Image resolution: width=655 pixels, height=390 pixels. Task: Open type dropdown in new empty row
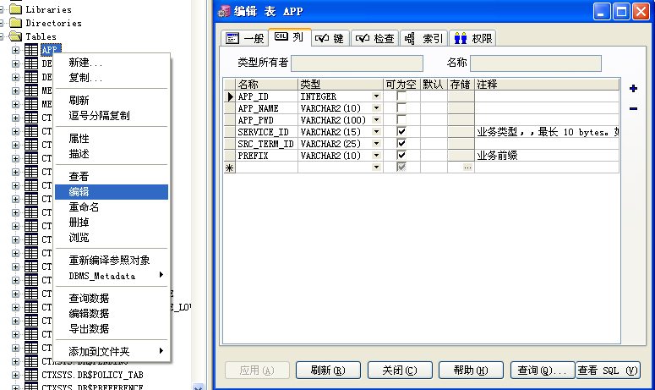[x=376, y=168]
